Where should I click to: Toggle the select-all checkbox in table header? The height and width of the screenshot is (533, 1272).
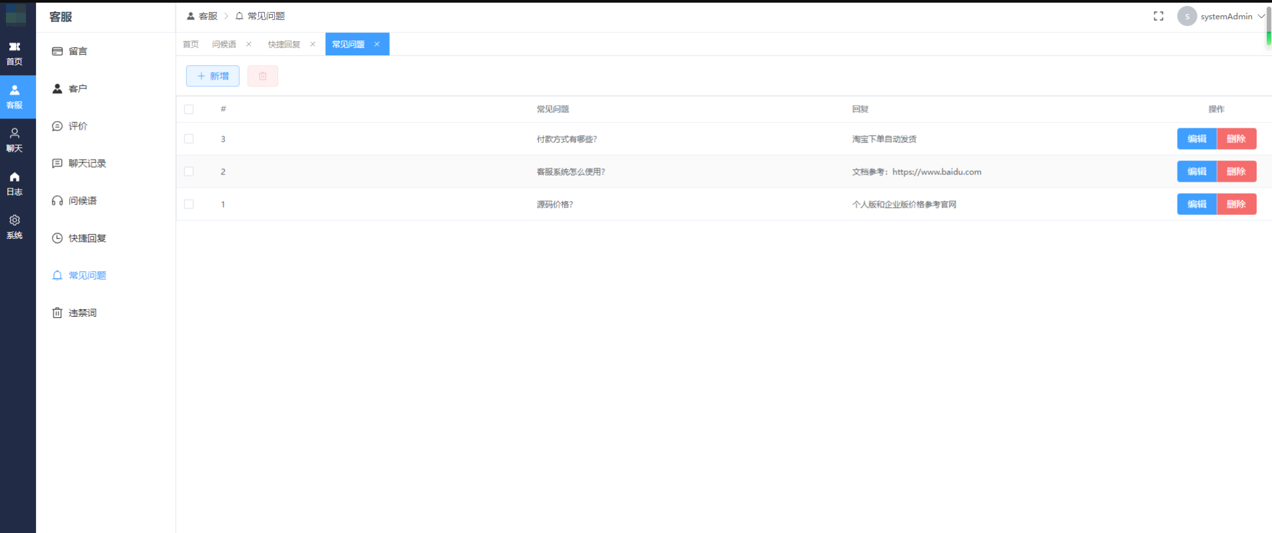click(x=189, y=109)
